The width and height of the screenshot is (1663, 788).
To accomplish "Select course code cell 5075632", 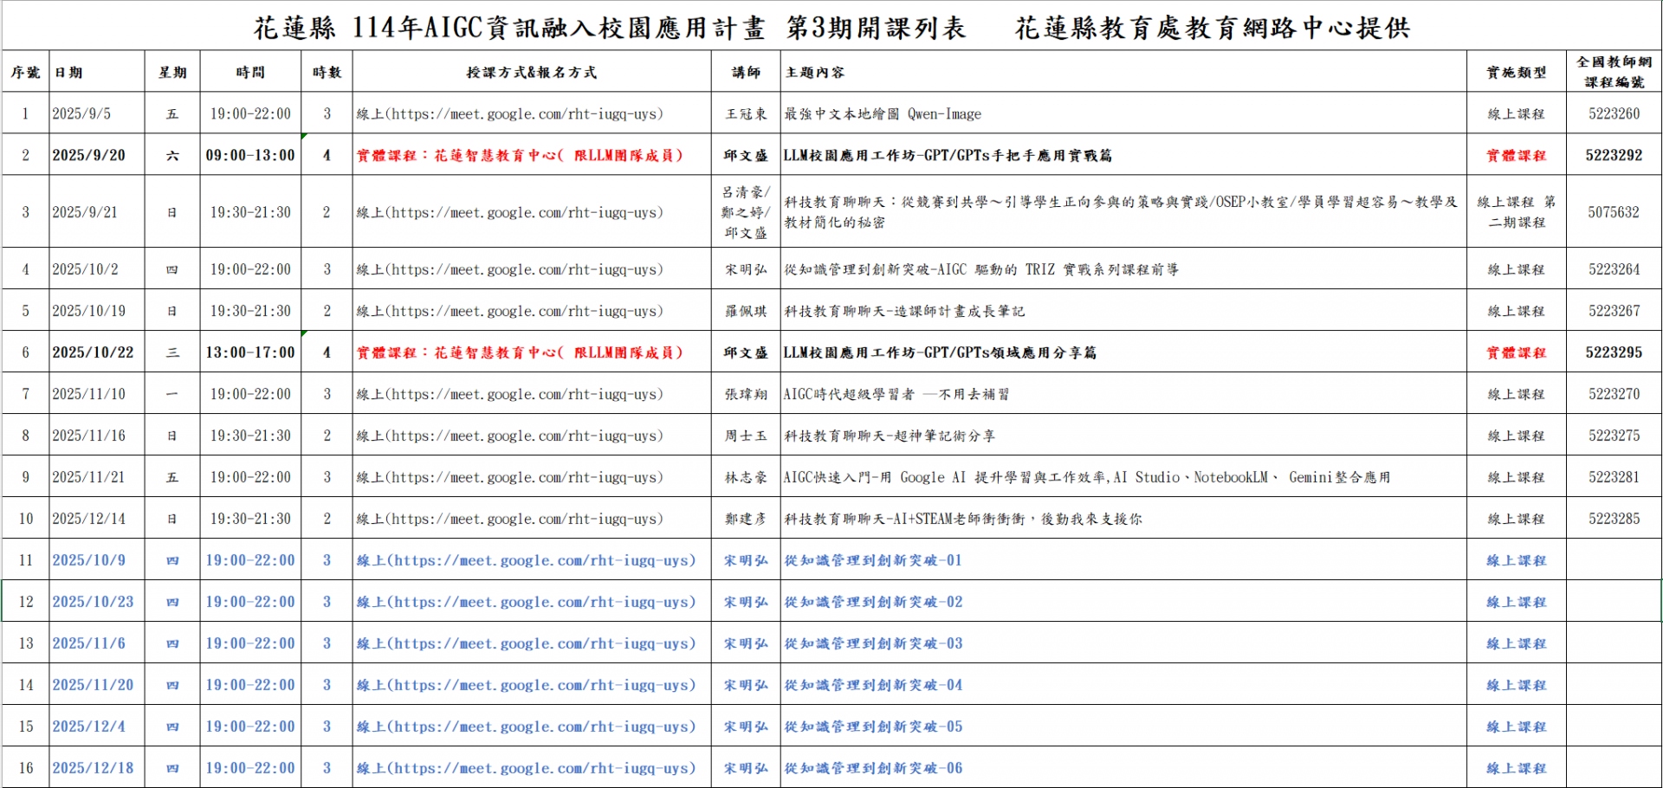I will (1613, 212).
